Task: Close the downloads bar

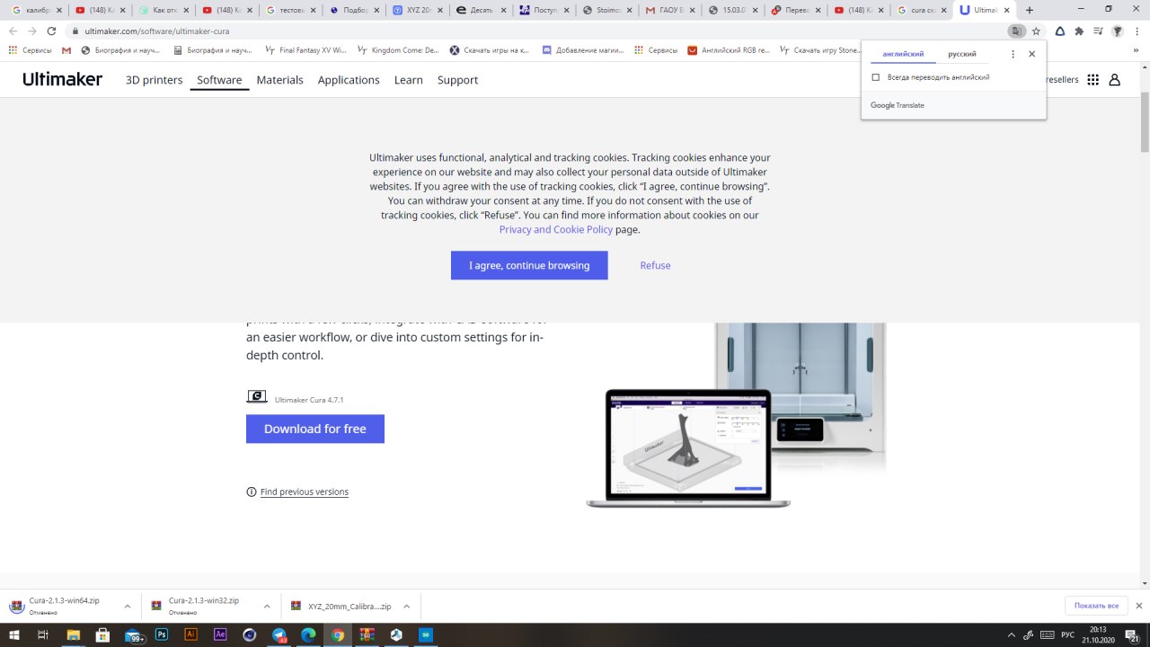Action: [1139, 606]
